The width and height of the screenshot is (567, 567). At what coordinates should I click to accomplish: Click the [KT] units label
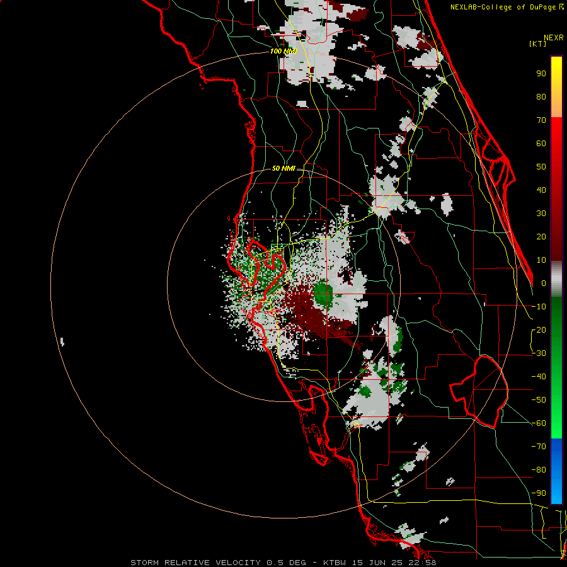(537, 43)
